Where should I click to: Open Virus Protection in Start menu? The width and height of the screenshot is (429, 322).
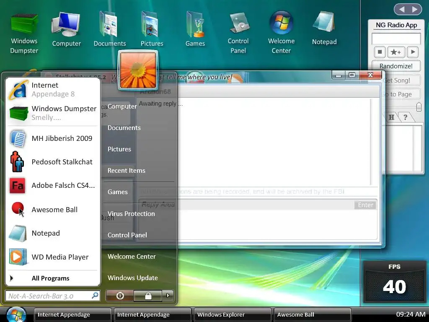tap(131, 213)
